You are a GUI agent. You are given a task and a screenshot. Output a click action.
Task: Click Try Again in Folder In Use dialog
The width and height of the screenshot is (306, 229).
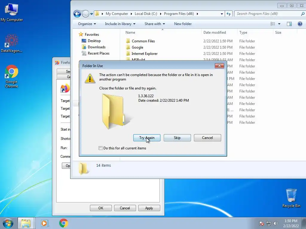[x=147, y=138]
